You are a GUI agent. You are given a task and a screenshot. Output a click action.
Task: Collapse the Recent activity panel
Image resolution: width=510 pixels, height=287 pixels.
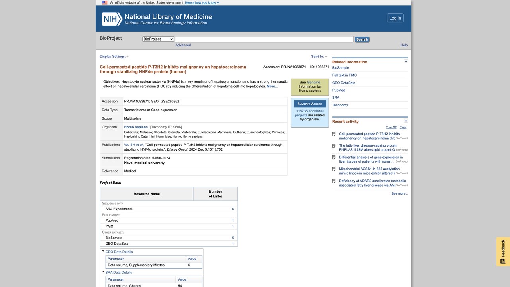(406, 121)
